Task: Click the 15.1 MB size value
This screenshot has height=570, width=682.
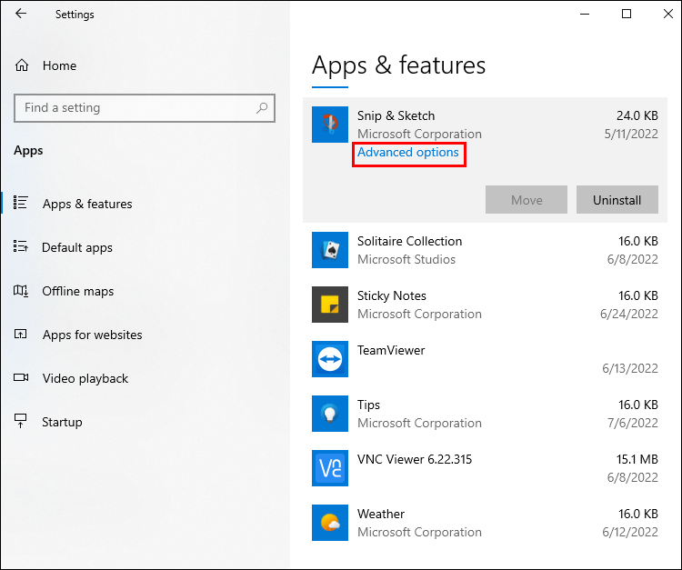Action: pyautogui.click(x=637, y=459)
